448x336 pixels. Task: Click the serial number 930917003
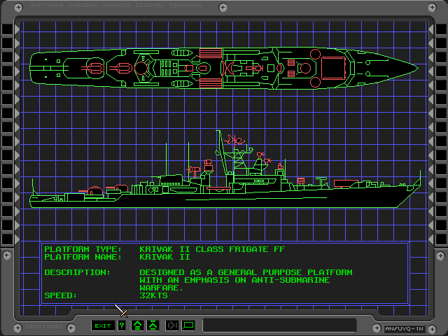click(x=43, y=326)
